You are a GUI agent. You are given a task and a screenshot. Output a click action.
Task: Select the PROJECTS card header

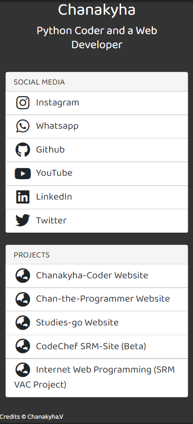(97, 254)
